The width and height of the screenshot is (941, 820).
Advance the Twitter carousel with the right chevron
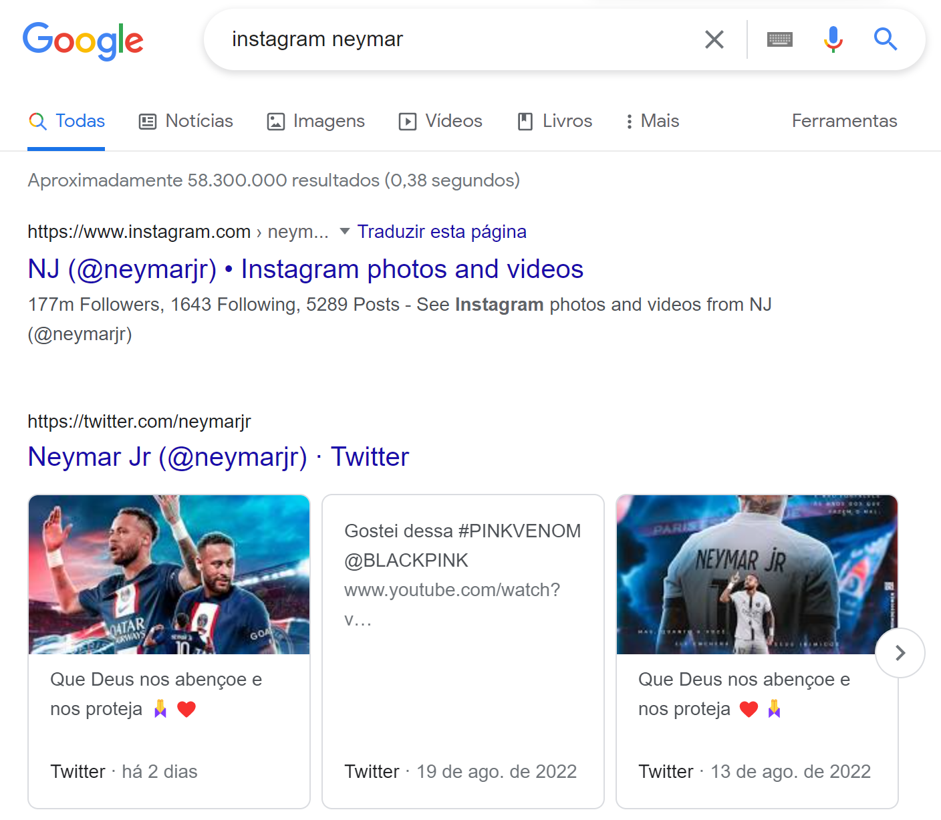[900, 653]
